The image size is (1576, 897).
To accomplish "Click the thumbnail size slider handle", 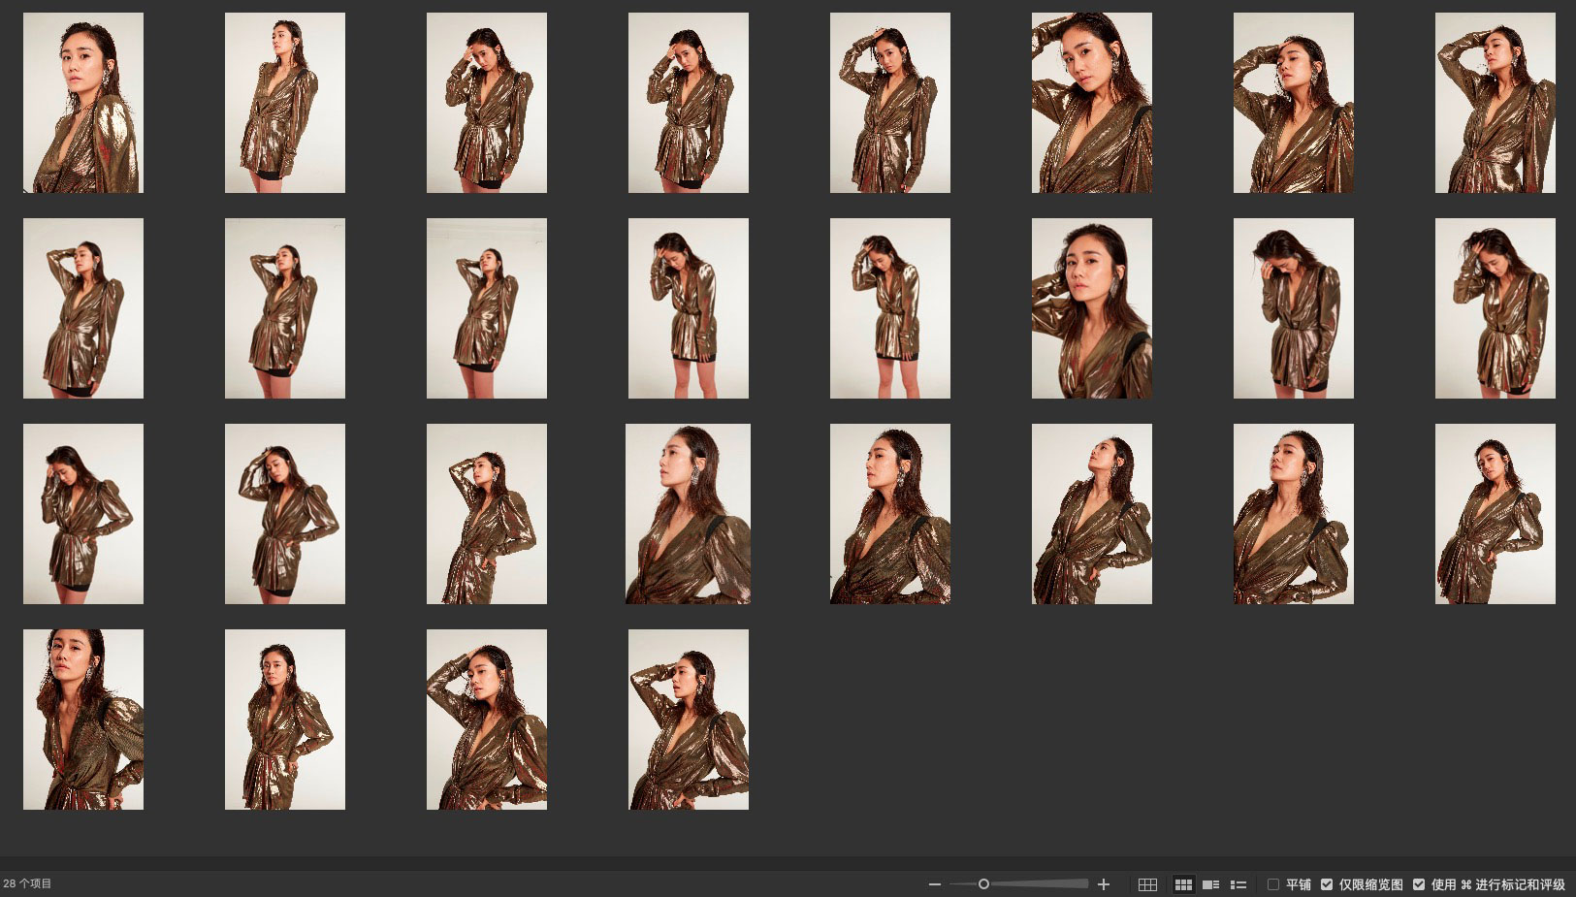I will coord(983,884).
